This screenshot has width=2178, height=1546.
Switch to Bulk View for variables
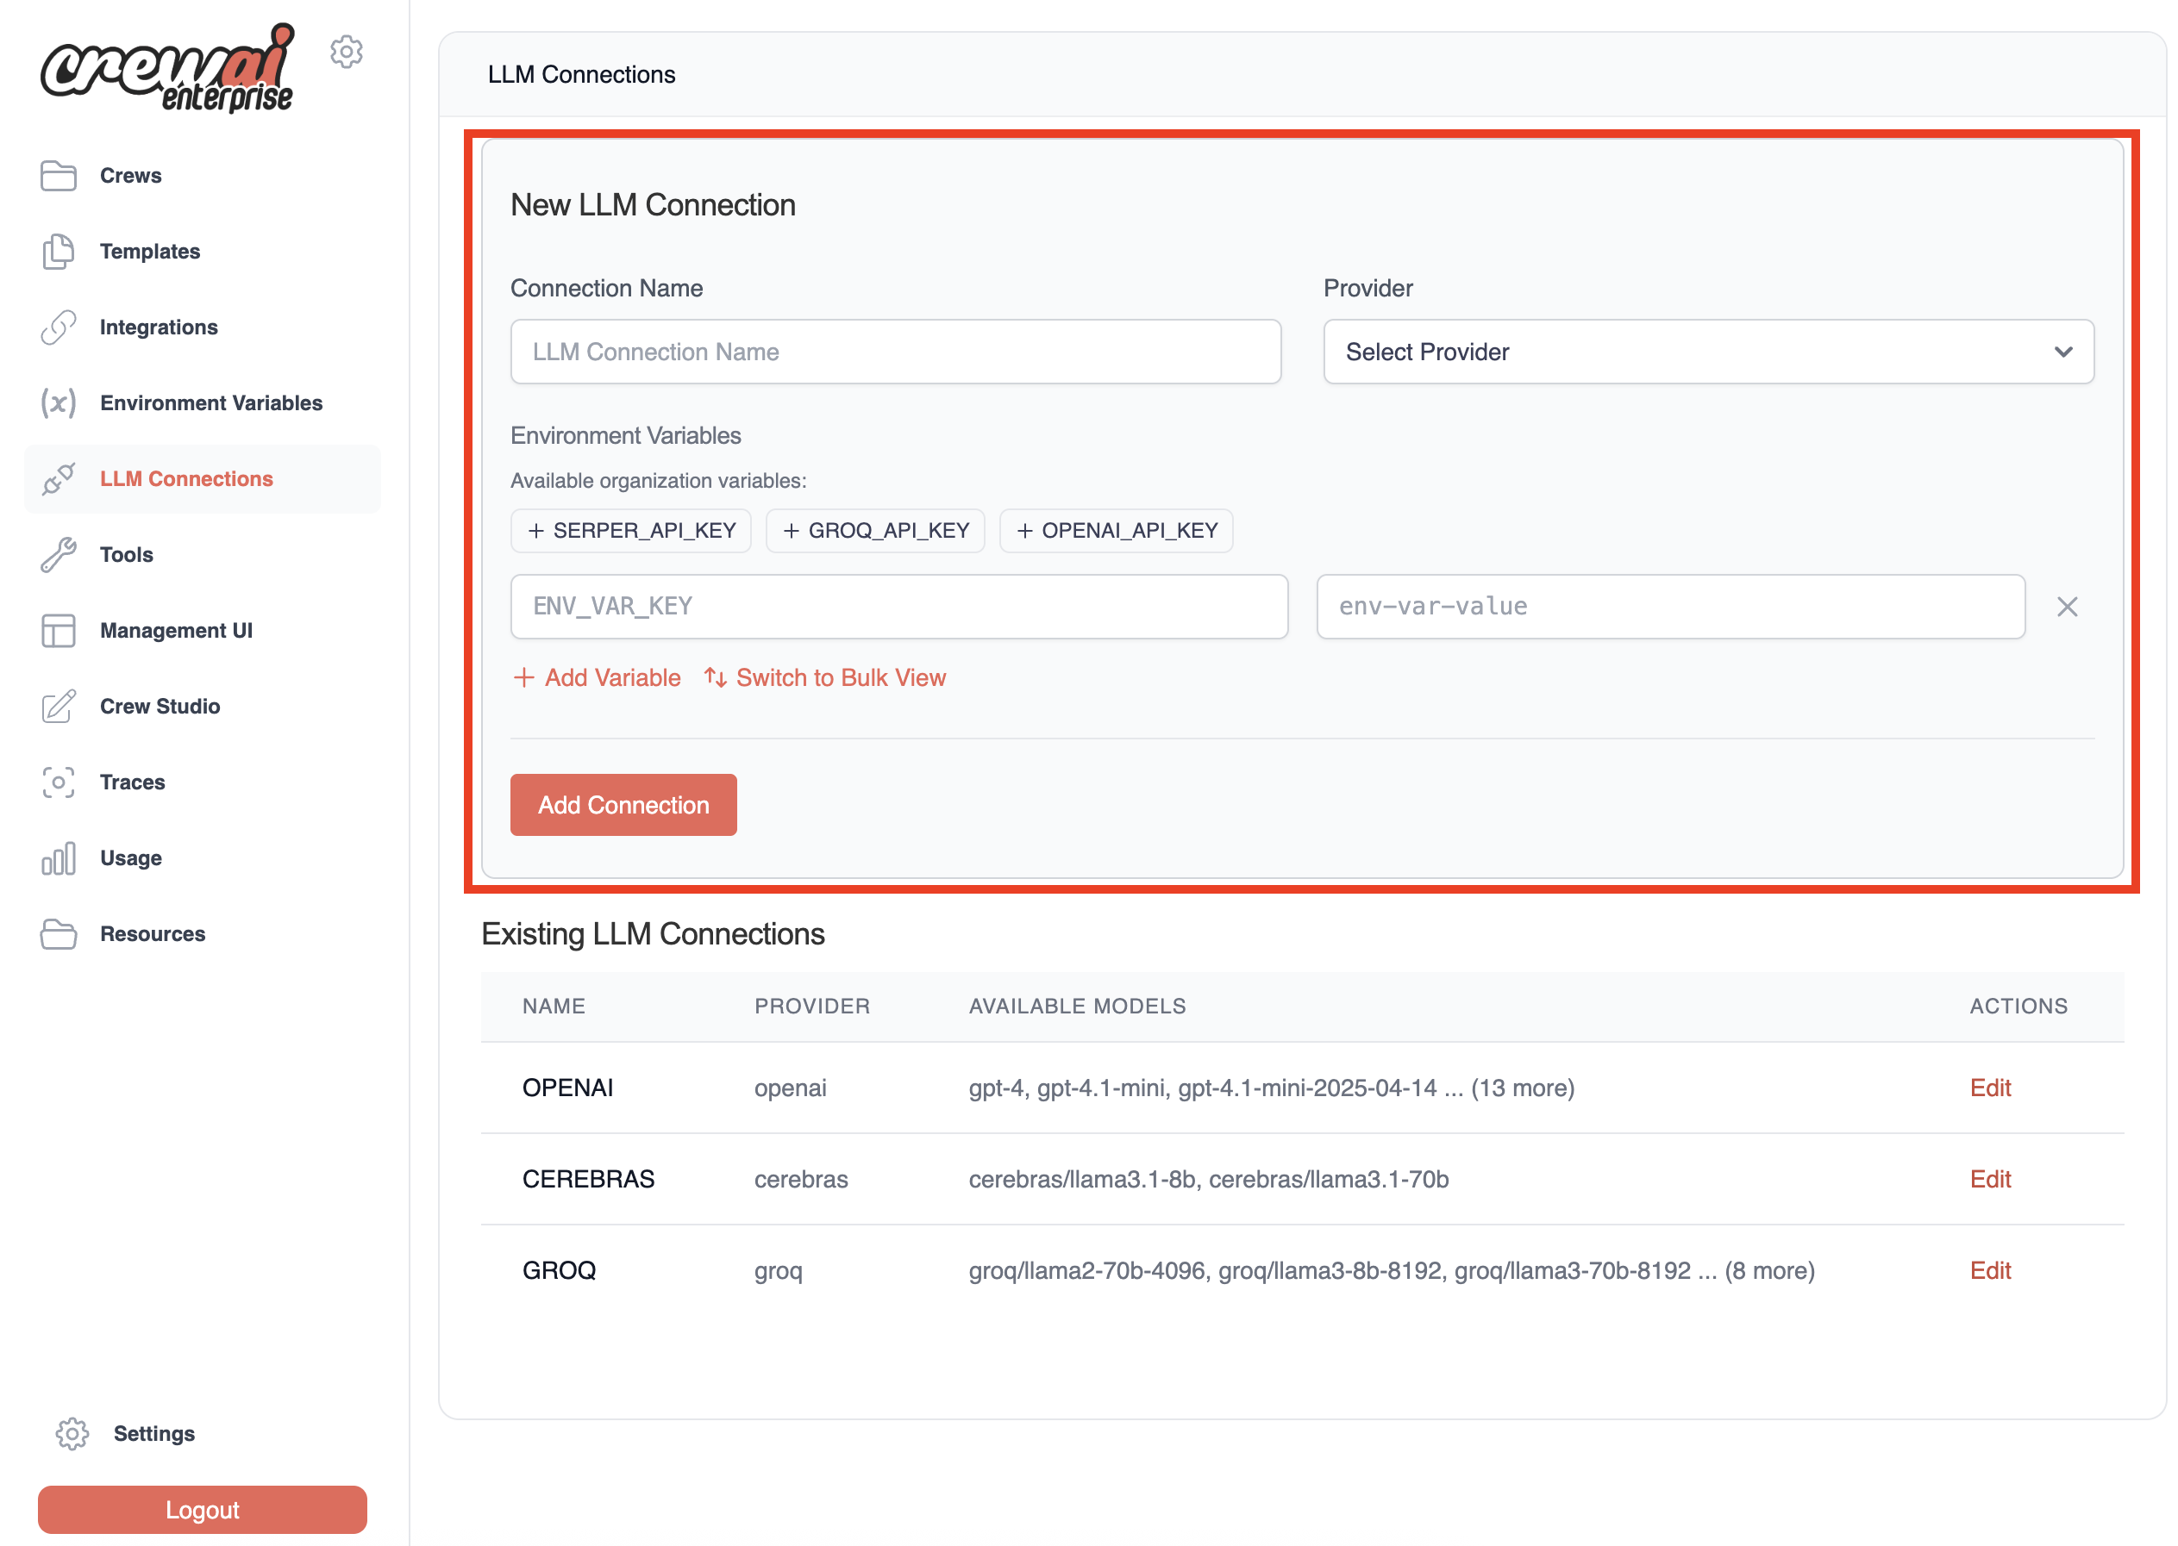tap(825, 678)
